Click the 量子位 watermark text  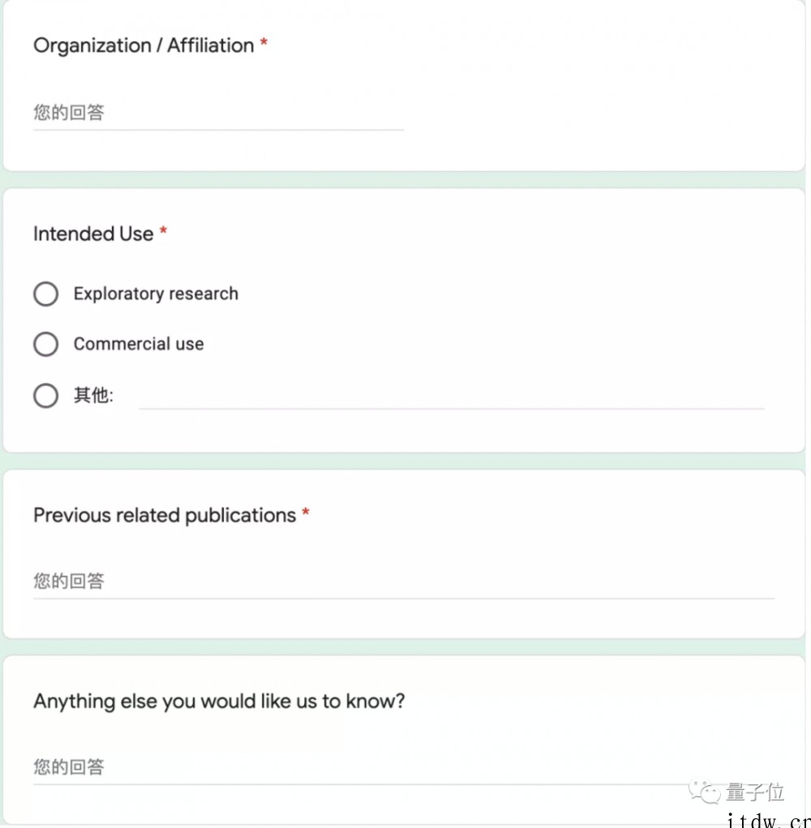(755, 792)
